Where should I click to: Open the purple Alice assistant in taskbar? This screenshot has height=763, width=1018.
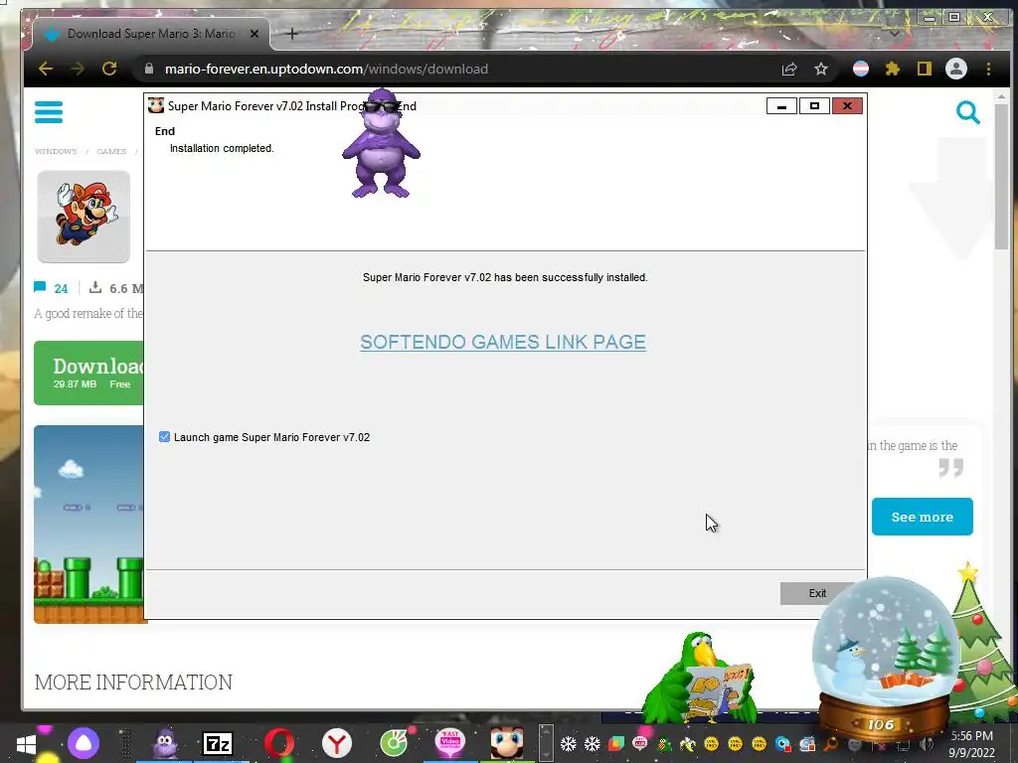click(84, 743)
